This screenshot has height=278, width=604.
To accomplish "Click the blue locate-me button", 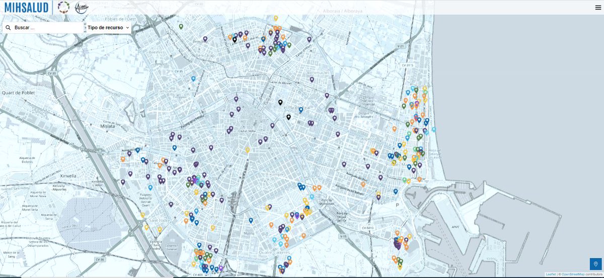I will tap(595, 264).
